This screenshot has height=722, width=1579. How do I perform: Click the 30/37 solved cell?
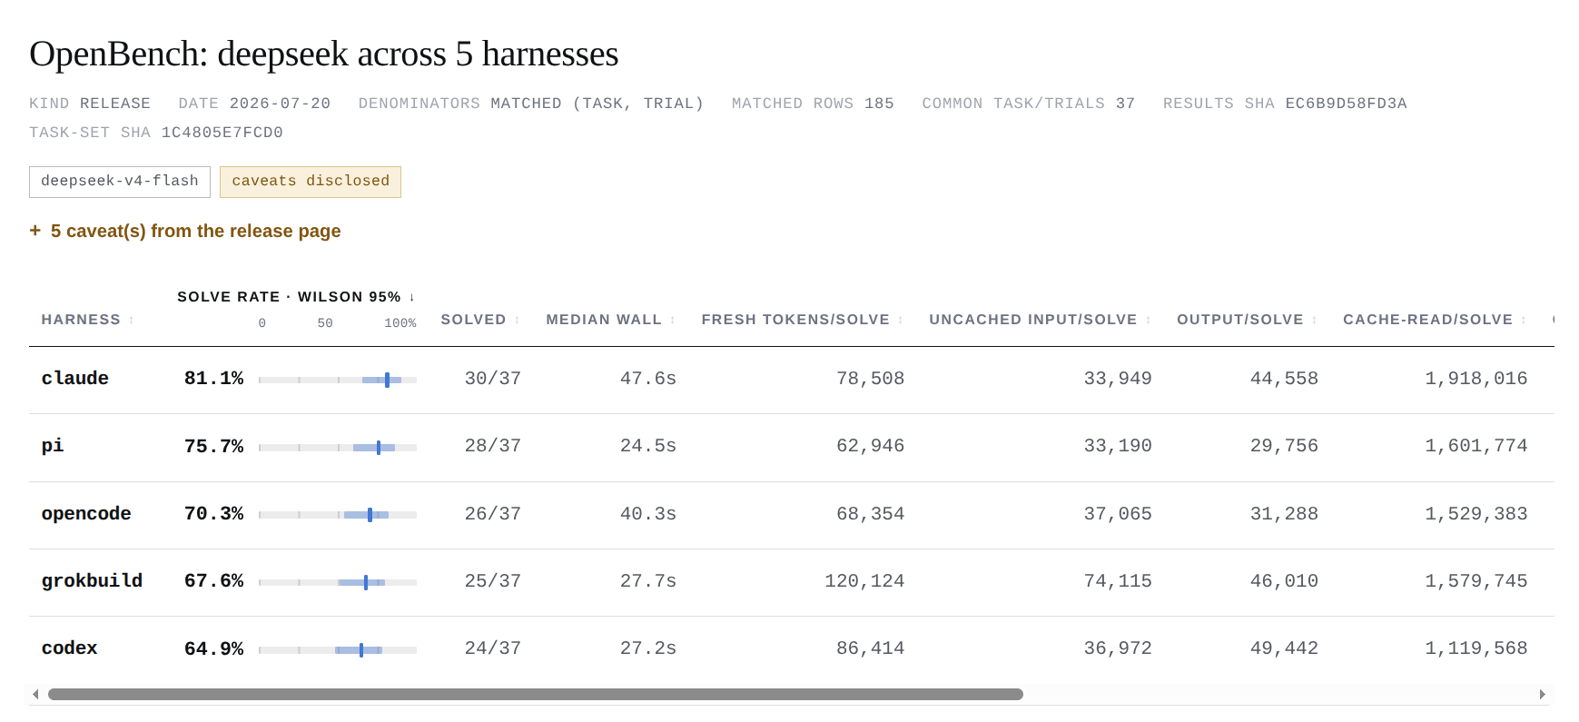pyautogui.click(x=493, y=379)
